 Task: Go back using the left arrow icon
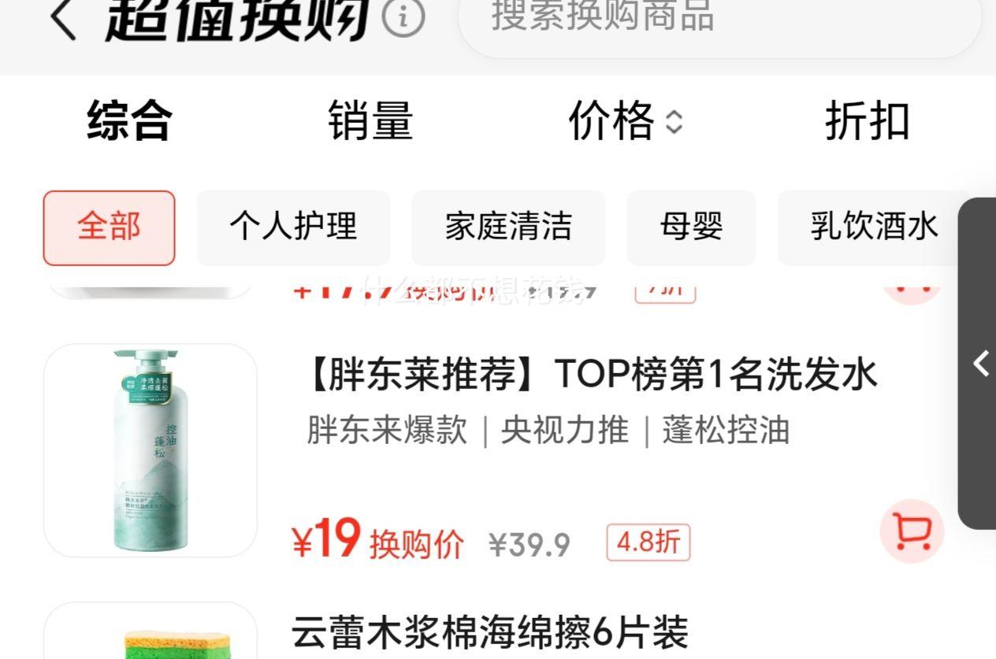63,18
